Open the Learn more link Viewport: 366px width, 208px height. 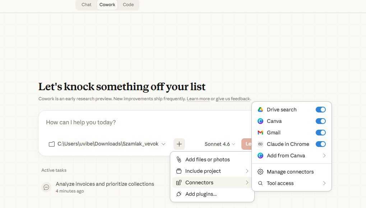(x=198, y=99)
